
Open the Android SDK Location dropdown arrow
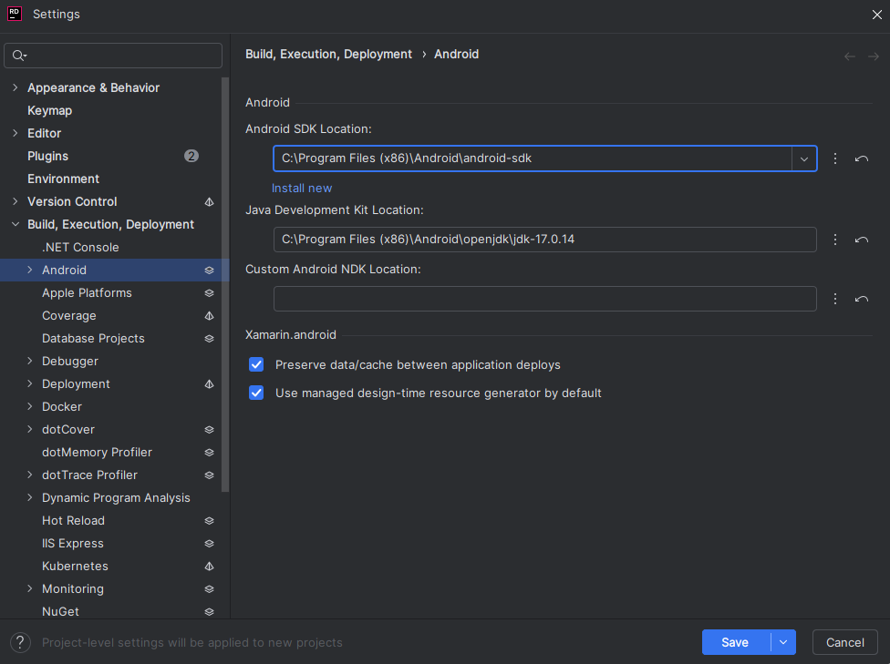tap(804, 158)
